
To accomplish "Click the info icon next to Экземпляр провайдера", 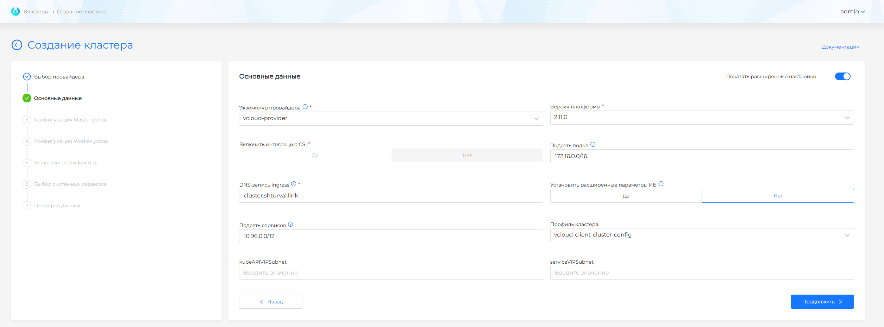I will [305, 107].
